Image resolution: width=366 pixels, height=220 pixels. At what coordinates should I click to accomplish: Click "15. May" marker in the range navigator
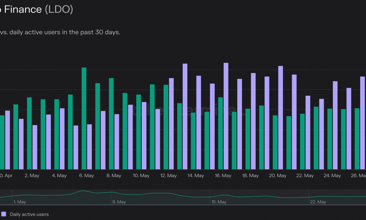[219, 202]
